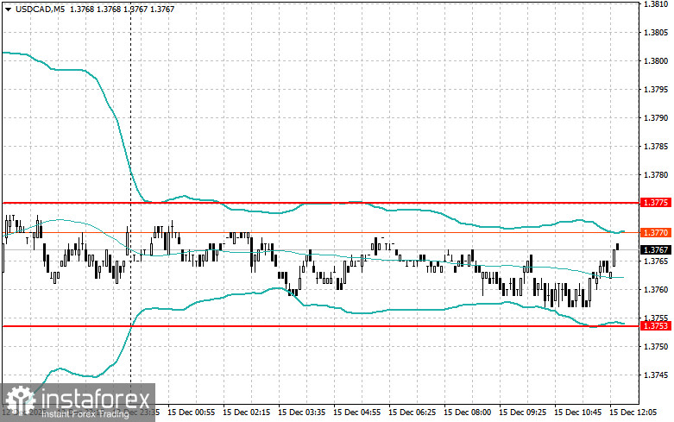Select the 15 Dec 03:35 time label
The image size is (674, 422).
tap(302, 413)
